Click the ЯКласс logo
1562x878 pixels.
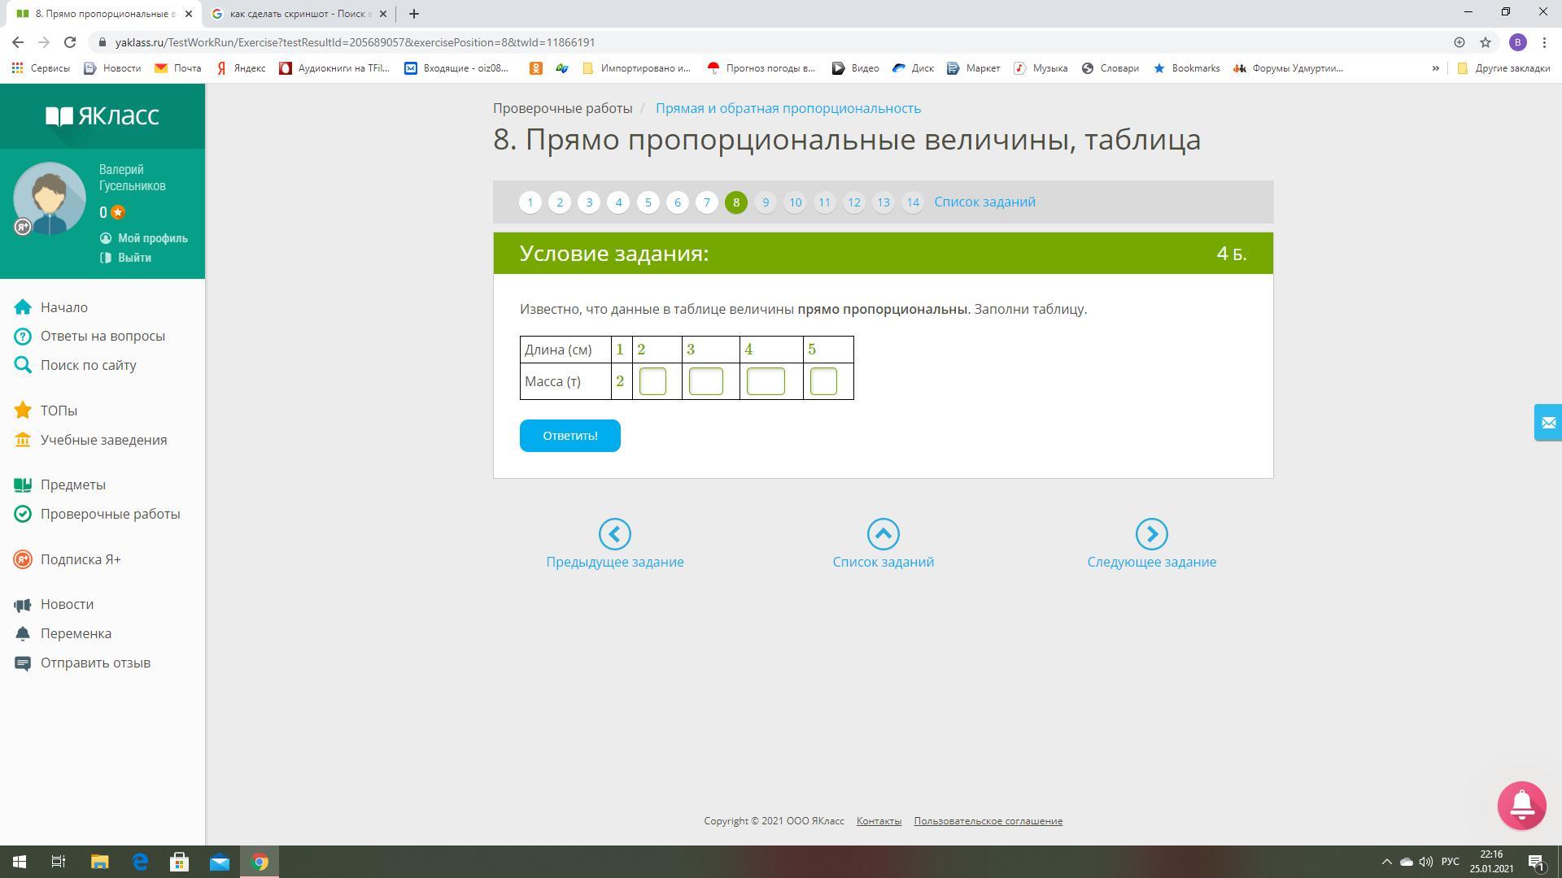[103, 116]
